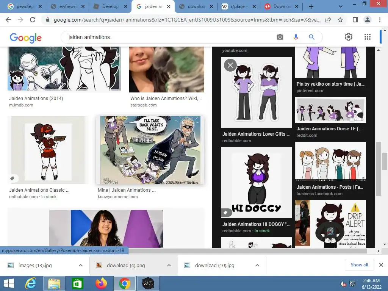Open images (13).jpg download
Screen dimensions: 388x291
(x=35, y=265)
